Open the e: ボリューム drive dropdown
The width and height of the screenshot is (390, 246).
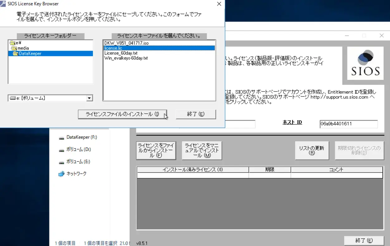pos(89,98)
